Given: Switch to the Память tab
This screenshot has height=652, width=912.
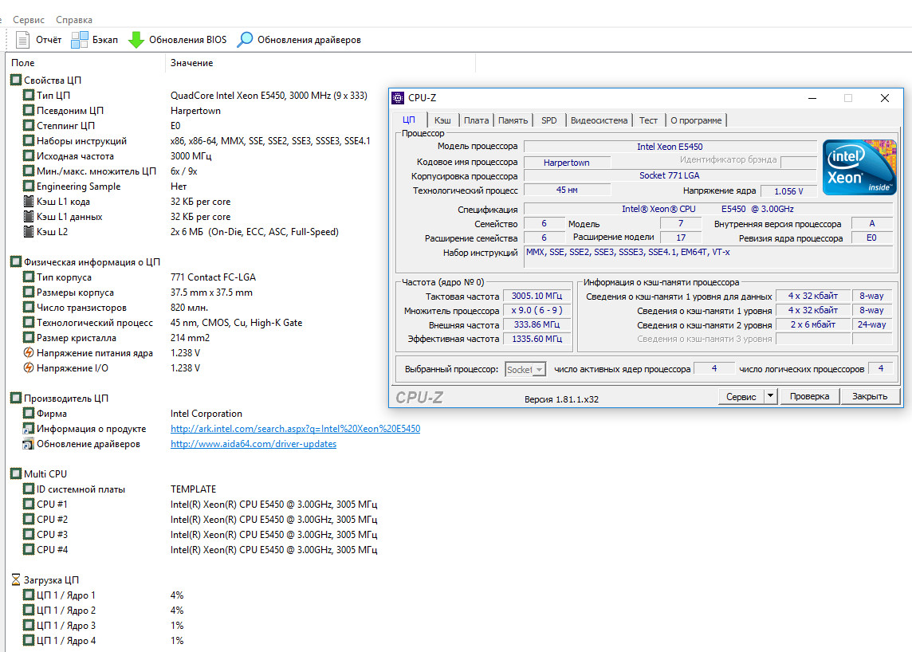Looking at the screenshot, I should pyautogui.click(x=513, y=120).
